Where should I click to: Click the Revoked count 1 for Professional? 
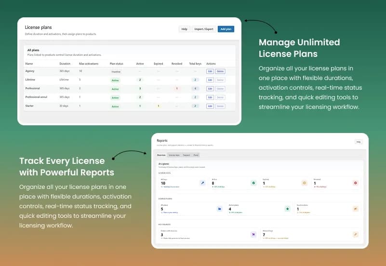click(177, 89)
